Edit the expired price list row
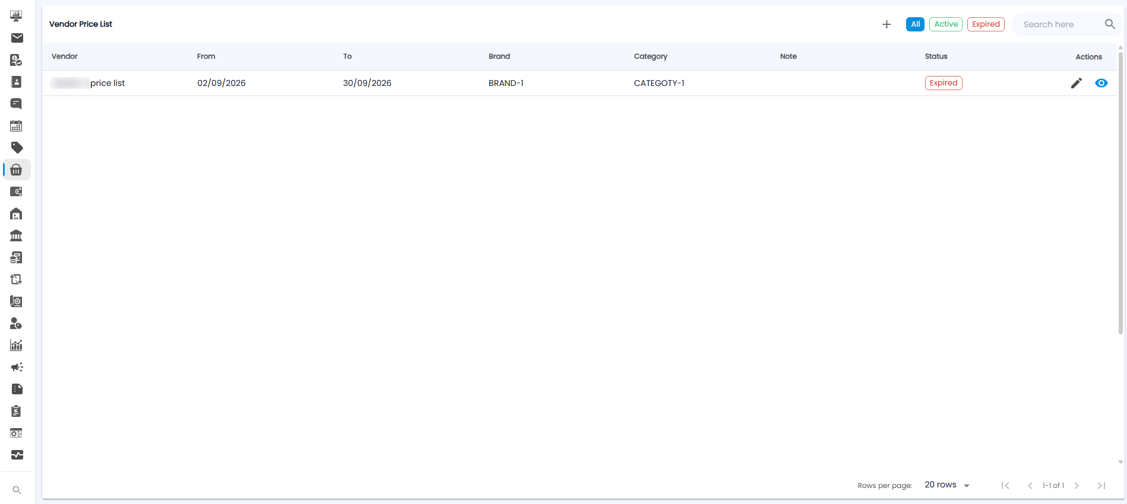Screen dimensions: 1127x504 pos(1077,83)
